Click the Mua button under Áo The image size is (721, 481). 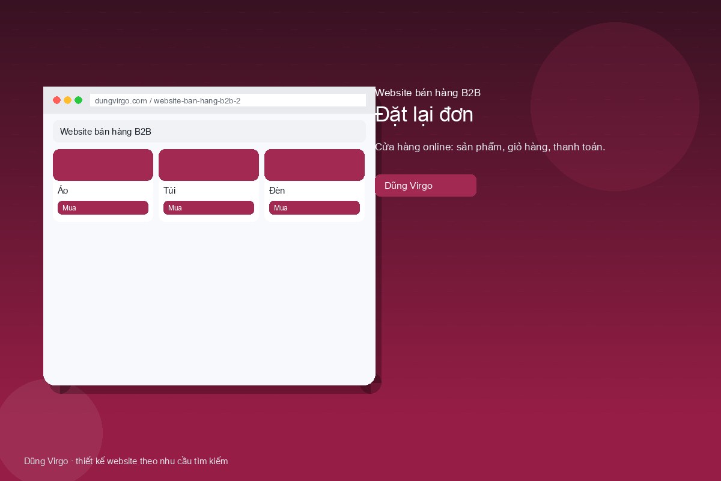click(x=103, y=208)
